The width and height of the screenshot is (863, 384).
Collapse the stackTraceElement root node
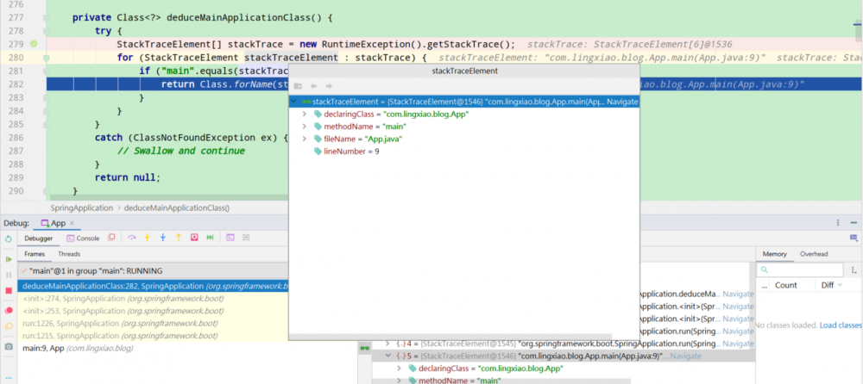pyautogui.click(x=294, y=102)
